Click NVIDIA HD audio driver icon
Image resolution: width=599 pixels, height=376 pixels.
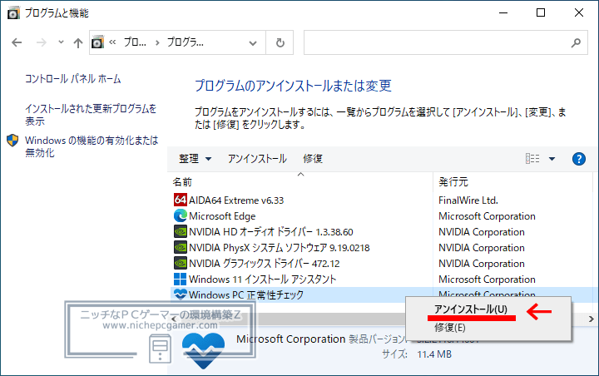click(x=180, y=231)
